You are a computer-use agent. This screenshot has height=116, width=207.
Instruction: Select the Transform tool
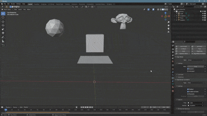pyautogui.click(x=3, y=33)
